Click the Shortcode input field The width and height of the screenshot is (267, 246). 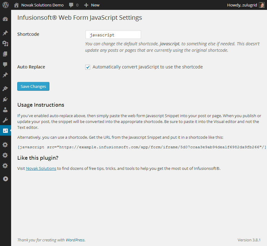(113, 35)
